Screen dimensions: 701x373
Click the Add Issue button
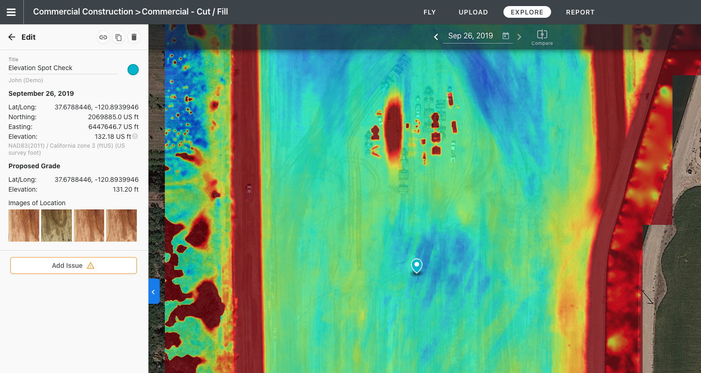pos(73,265)
